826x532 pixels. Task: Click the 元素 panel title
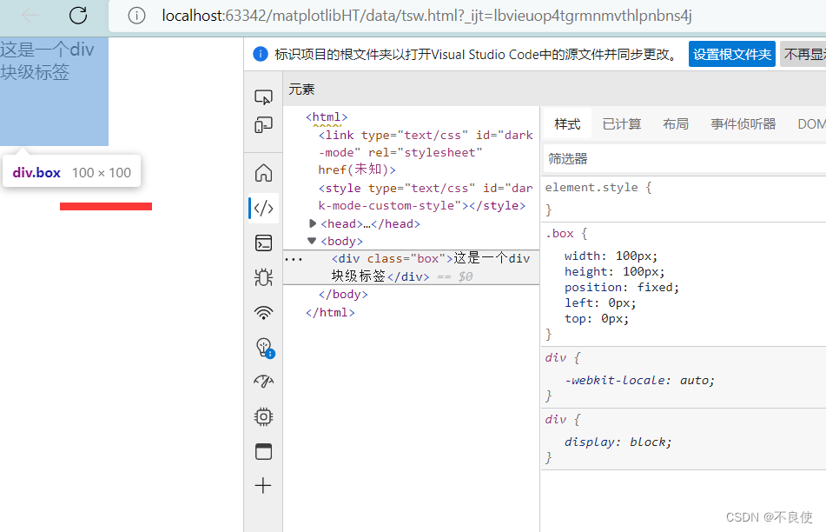point(301,90)
